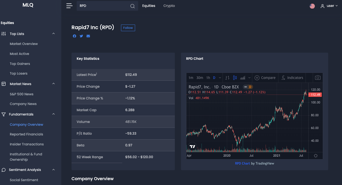Open Top Gainers list
The width and height of the screenshot is (342, 185).
[20, 64]
